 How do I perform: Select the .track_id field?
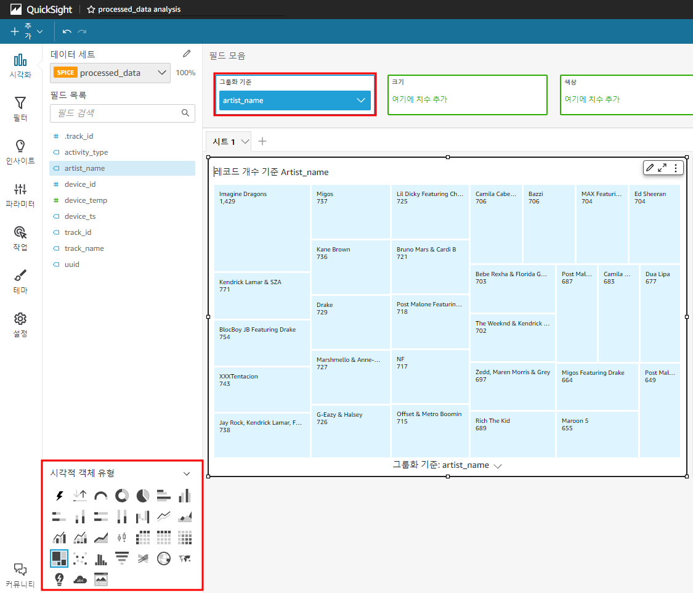tap(122, 136)
